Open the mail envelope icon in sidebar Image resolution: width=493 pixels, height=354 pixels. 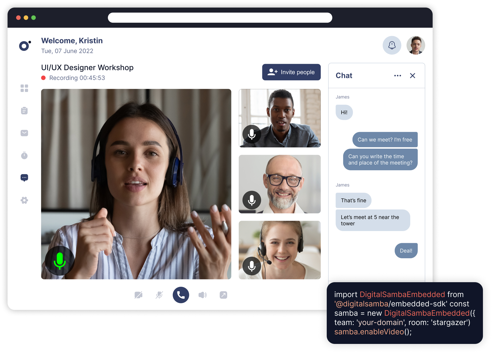(x=24, y=133)
